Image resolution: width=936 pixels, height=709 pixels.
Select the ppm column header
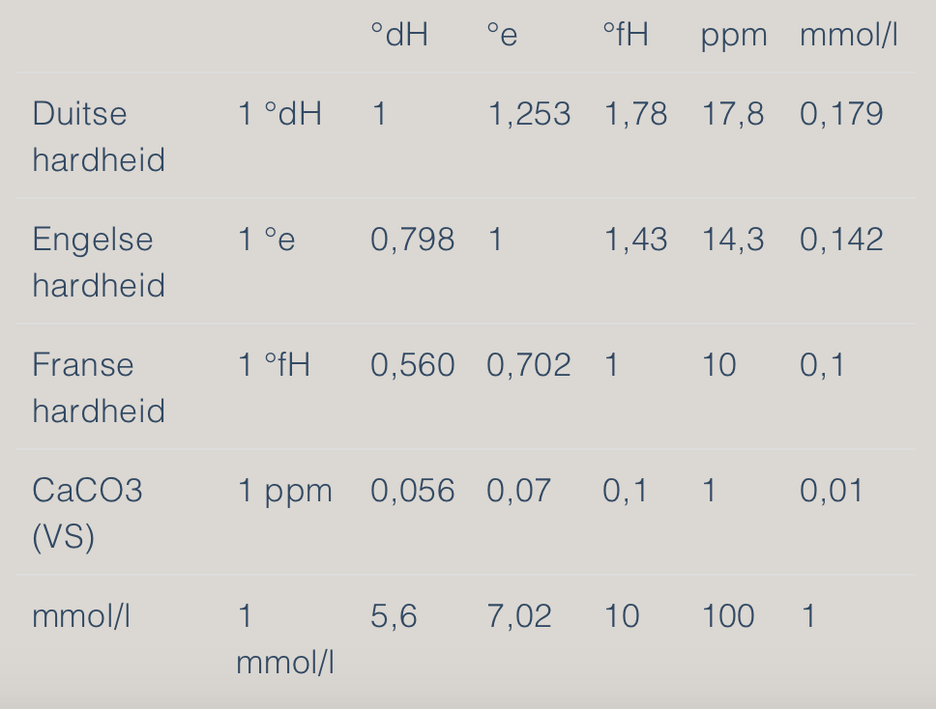pyautogui.click(x=734, y=36)
